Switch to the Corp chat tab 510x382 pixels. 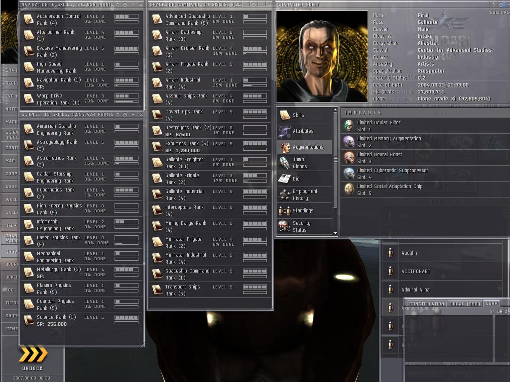[x=492, y=303]
